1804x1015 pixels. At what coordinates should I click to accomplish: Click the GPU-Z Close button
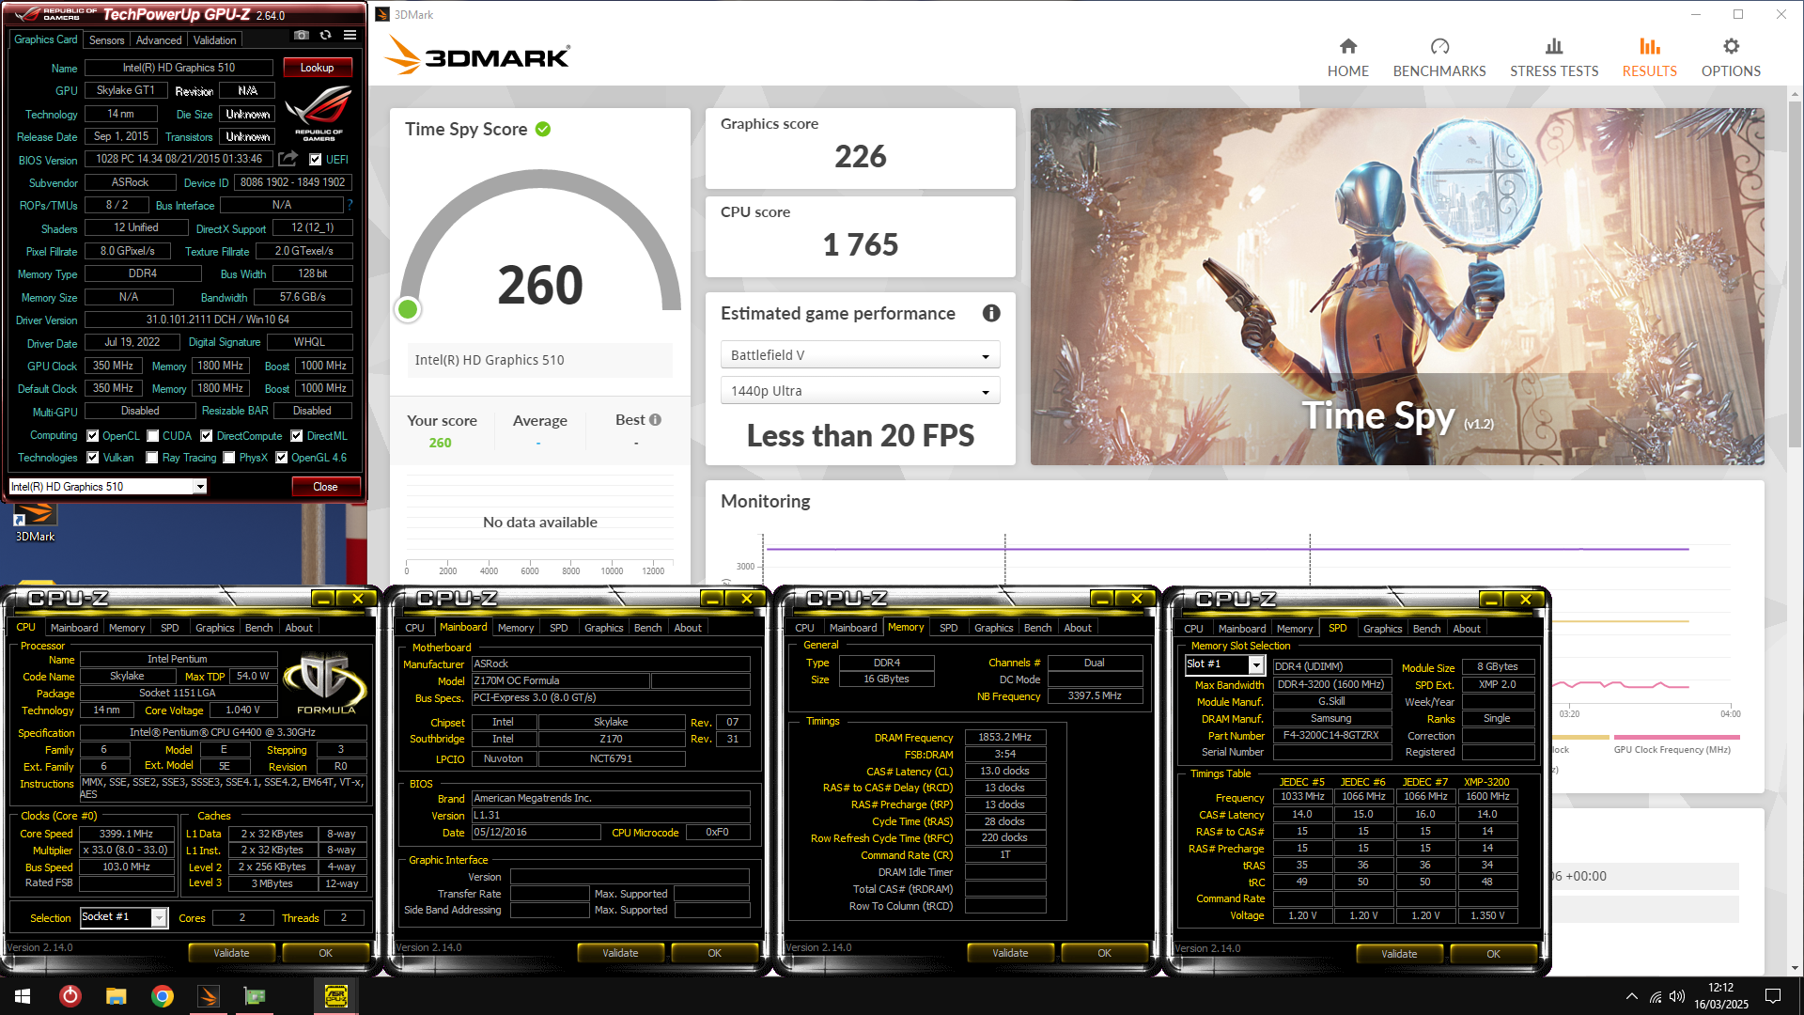click(x=325, y=487)
